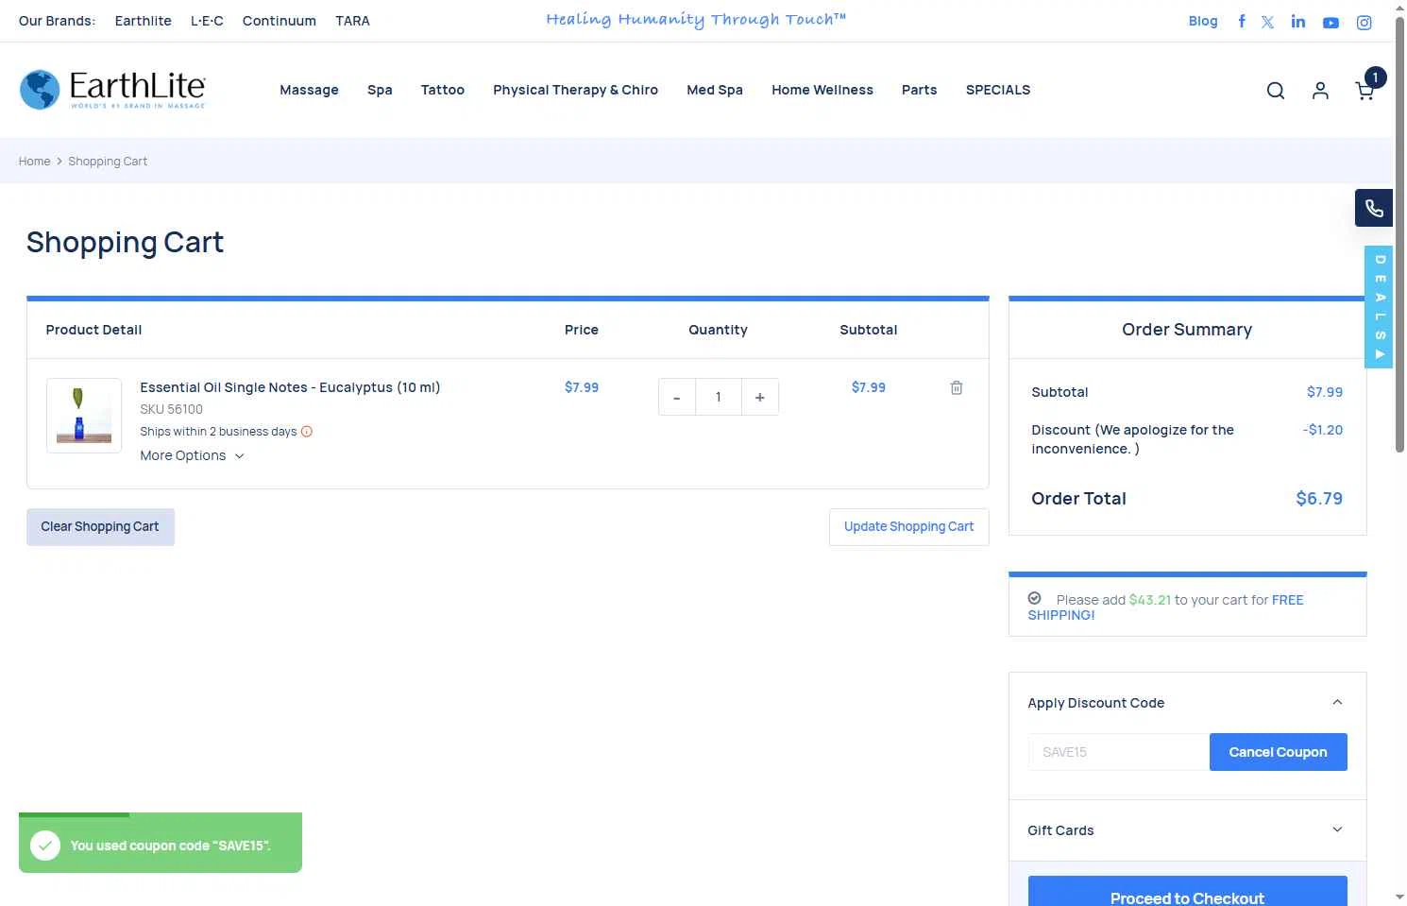Click the Clear Shopping Cart button
This screenshot has width=1407, height=906.
tap(100, 527)
